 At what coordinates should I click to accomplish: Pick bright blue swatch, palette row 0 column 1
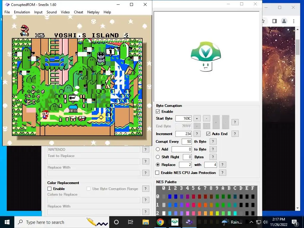(170, 197)
